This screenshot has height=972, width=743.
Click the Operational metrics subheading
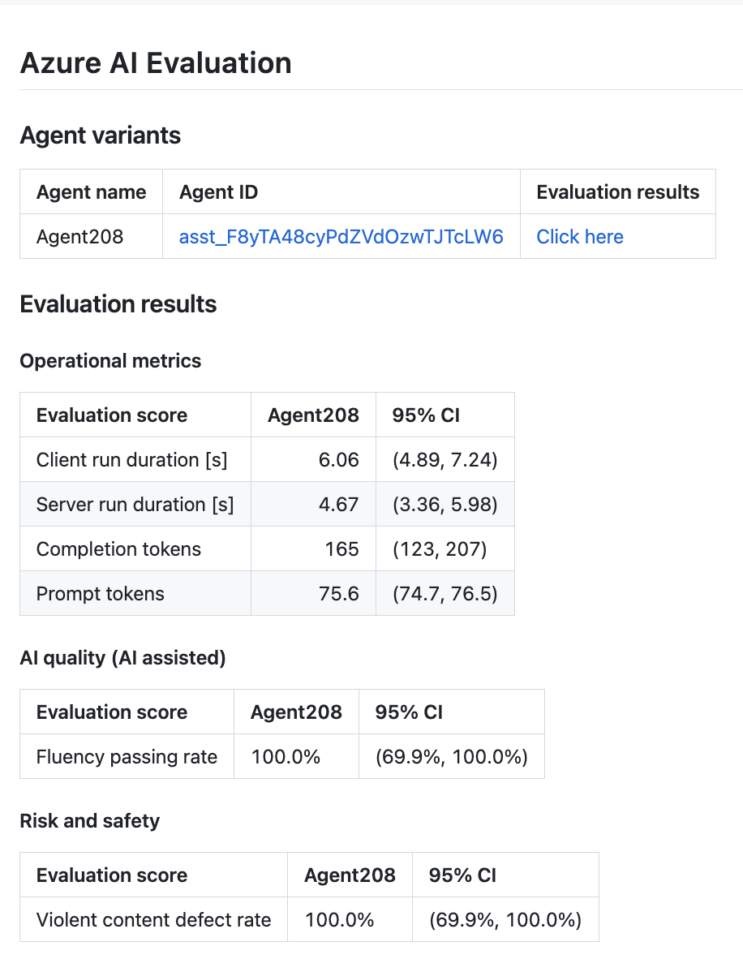110,361
